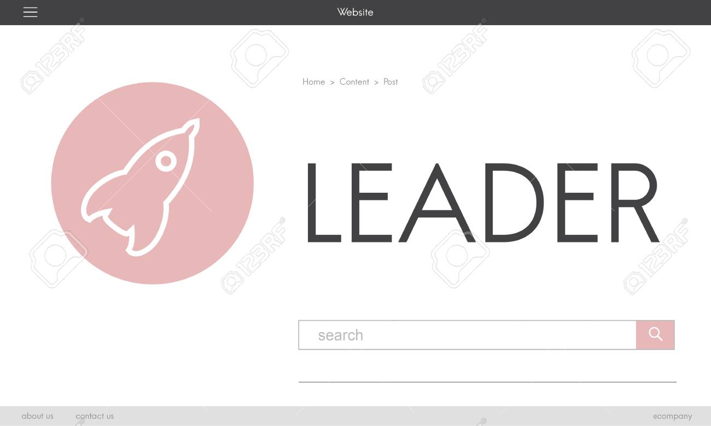Click the letter D in LEADER
Screen dimensions: 711x426
click(x=514, y=203)
